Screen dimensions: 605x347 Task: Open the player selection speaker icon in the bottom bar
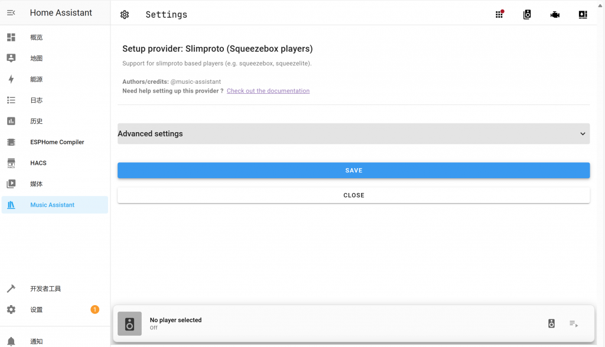(551, 323)
